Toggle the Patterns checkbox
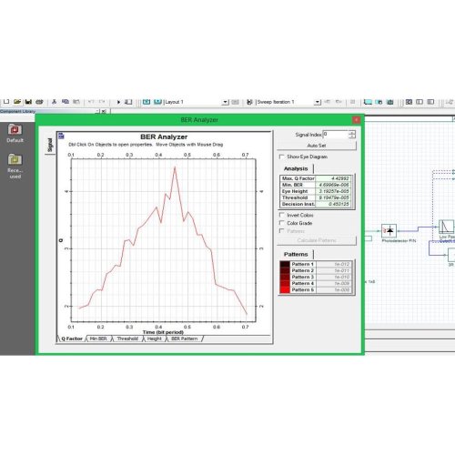 281,231
